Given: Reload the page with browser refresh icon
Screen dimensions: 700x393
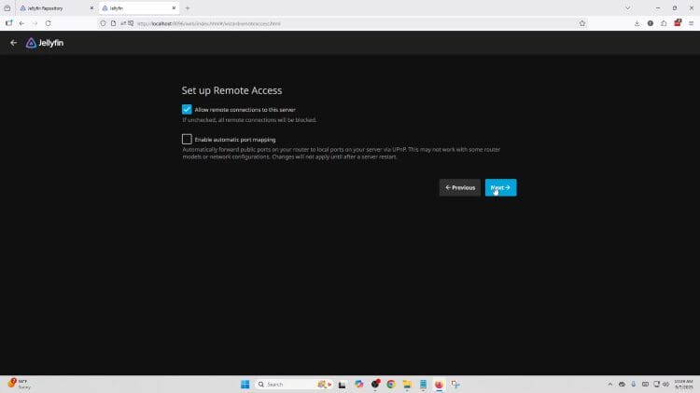Looking at the screenshot, I should point(49,23).
